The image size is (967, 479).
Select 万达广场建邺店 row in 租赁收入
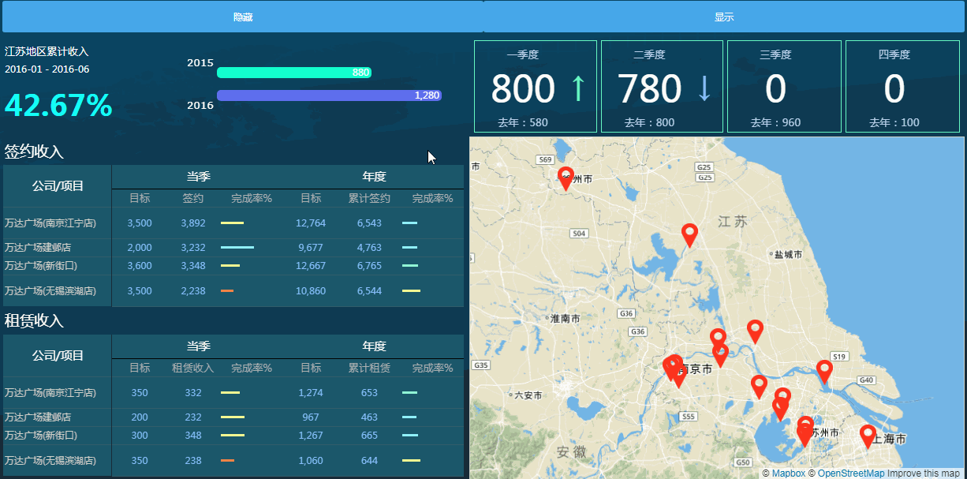click(233, 417)
